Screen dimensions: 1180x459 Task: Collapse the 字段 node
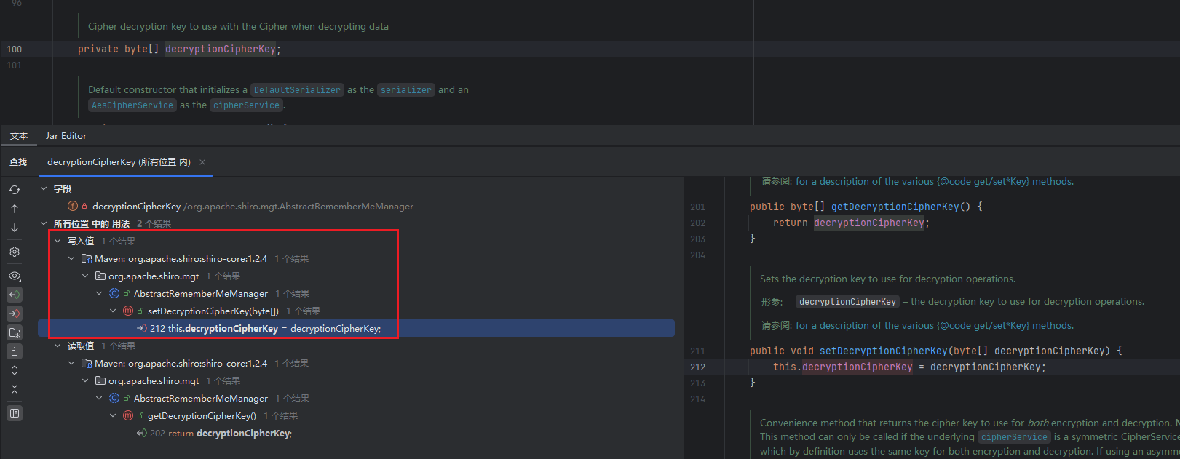44,188
